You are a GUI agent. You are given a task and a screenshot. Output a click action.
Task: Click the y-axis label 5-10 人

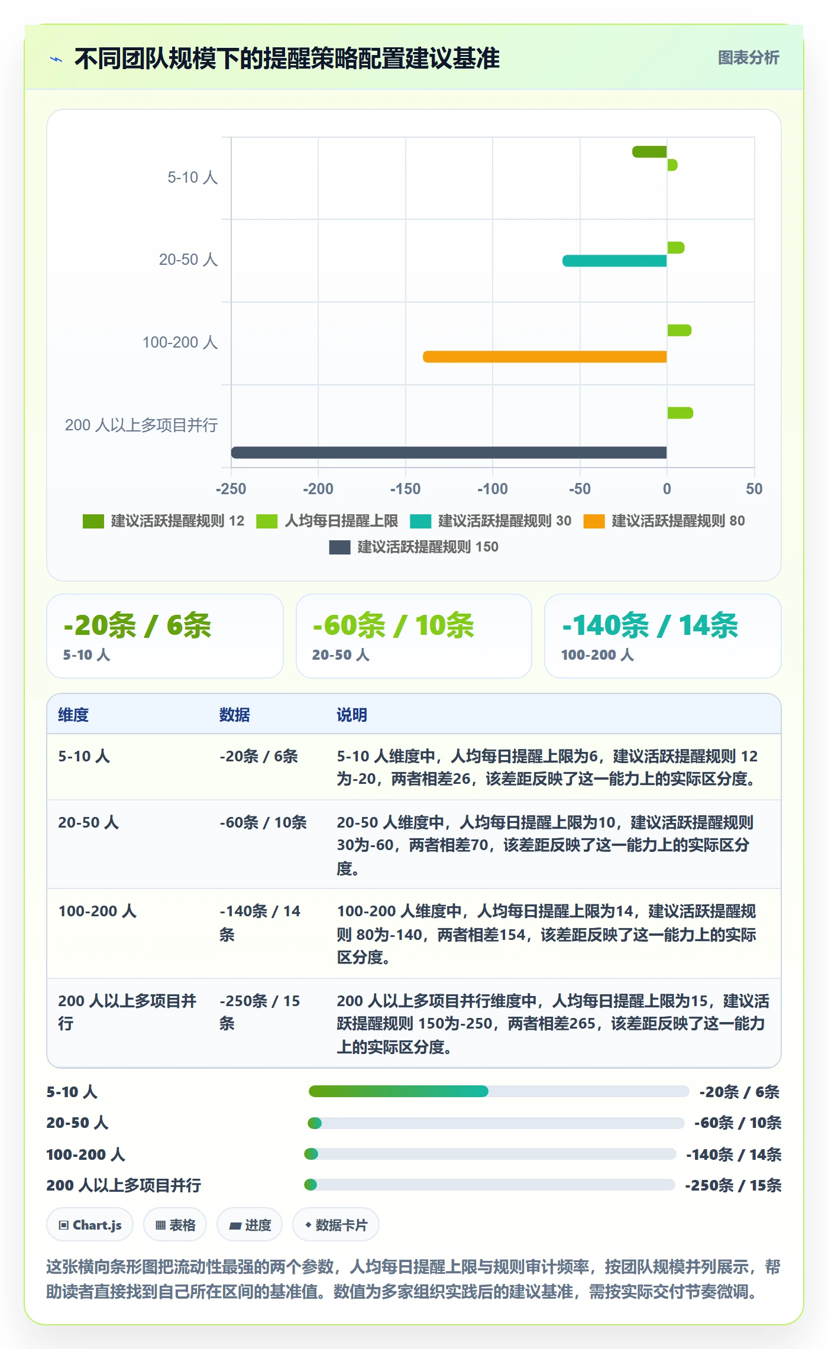(x=193, y=177)
